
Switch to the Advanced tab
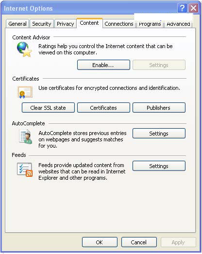(x=178, y=24)
